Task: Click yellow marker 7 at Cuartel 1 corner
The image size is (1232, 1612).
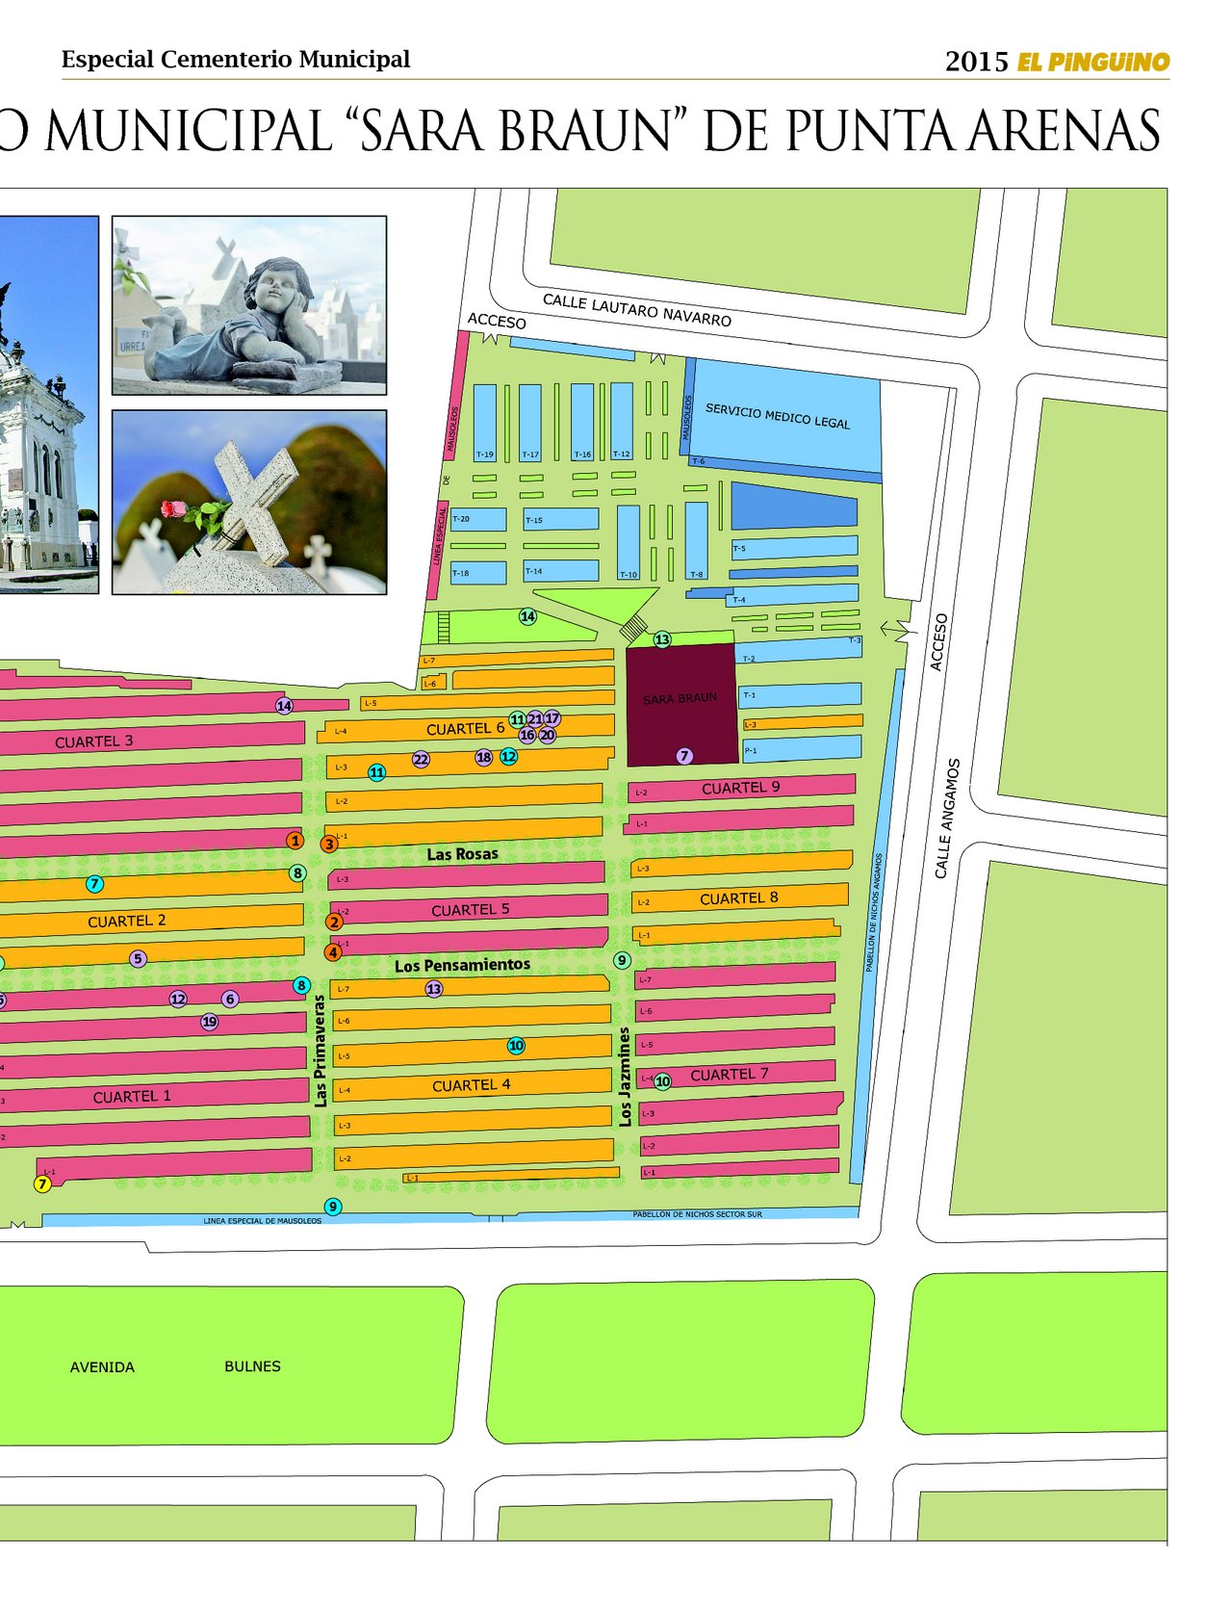Action: point(42,1184)
